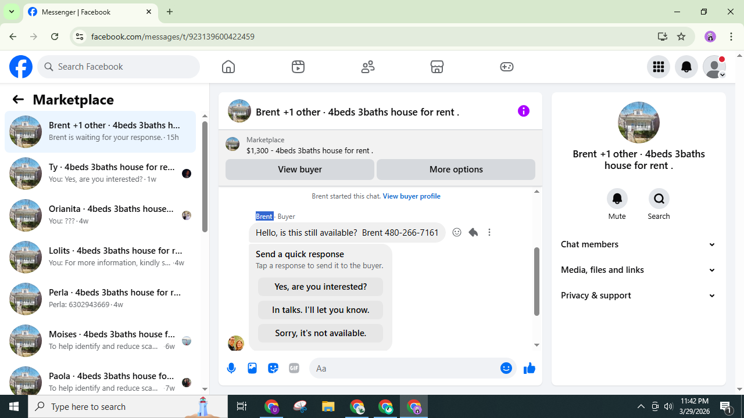Image resolution: width=744 pixels, height=418 pixels.
Task: View site information icon in address bar
Action: [80, 37]
